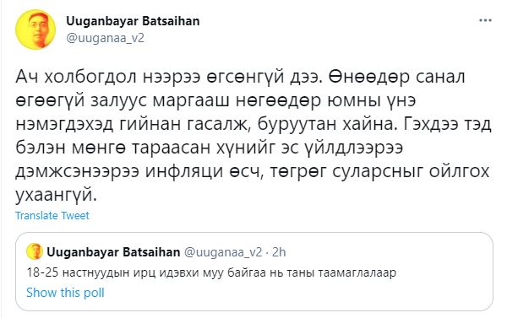
Task: Click the final word 'ухаангүй.' in tweet
Action: click(57, 195)
